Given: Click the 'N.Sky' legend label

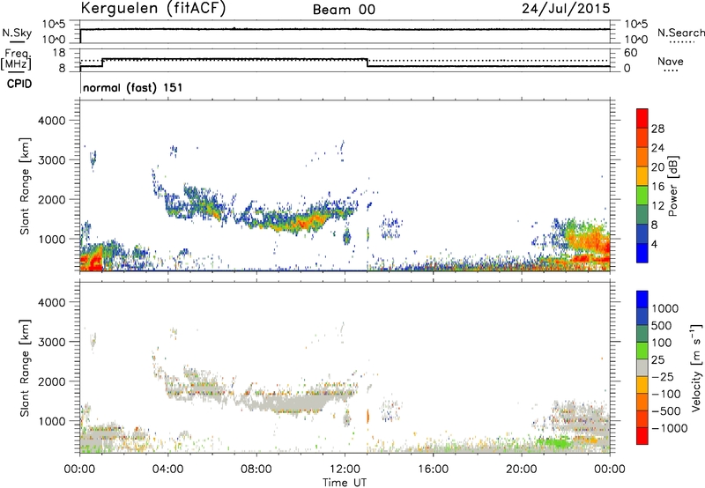Looking at the screenshot, I should [x=17, y=33].
